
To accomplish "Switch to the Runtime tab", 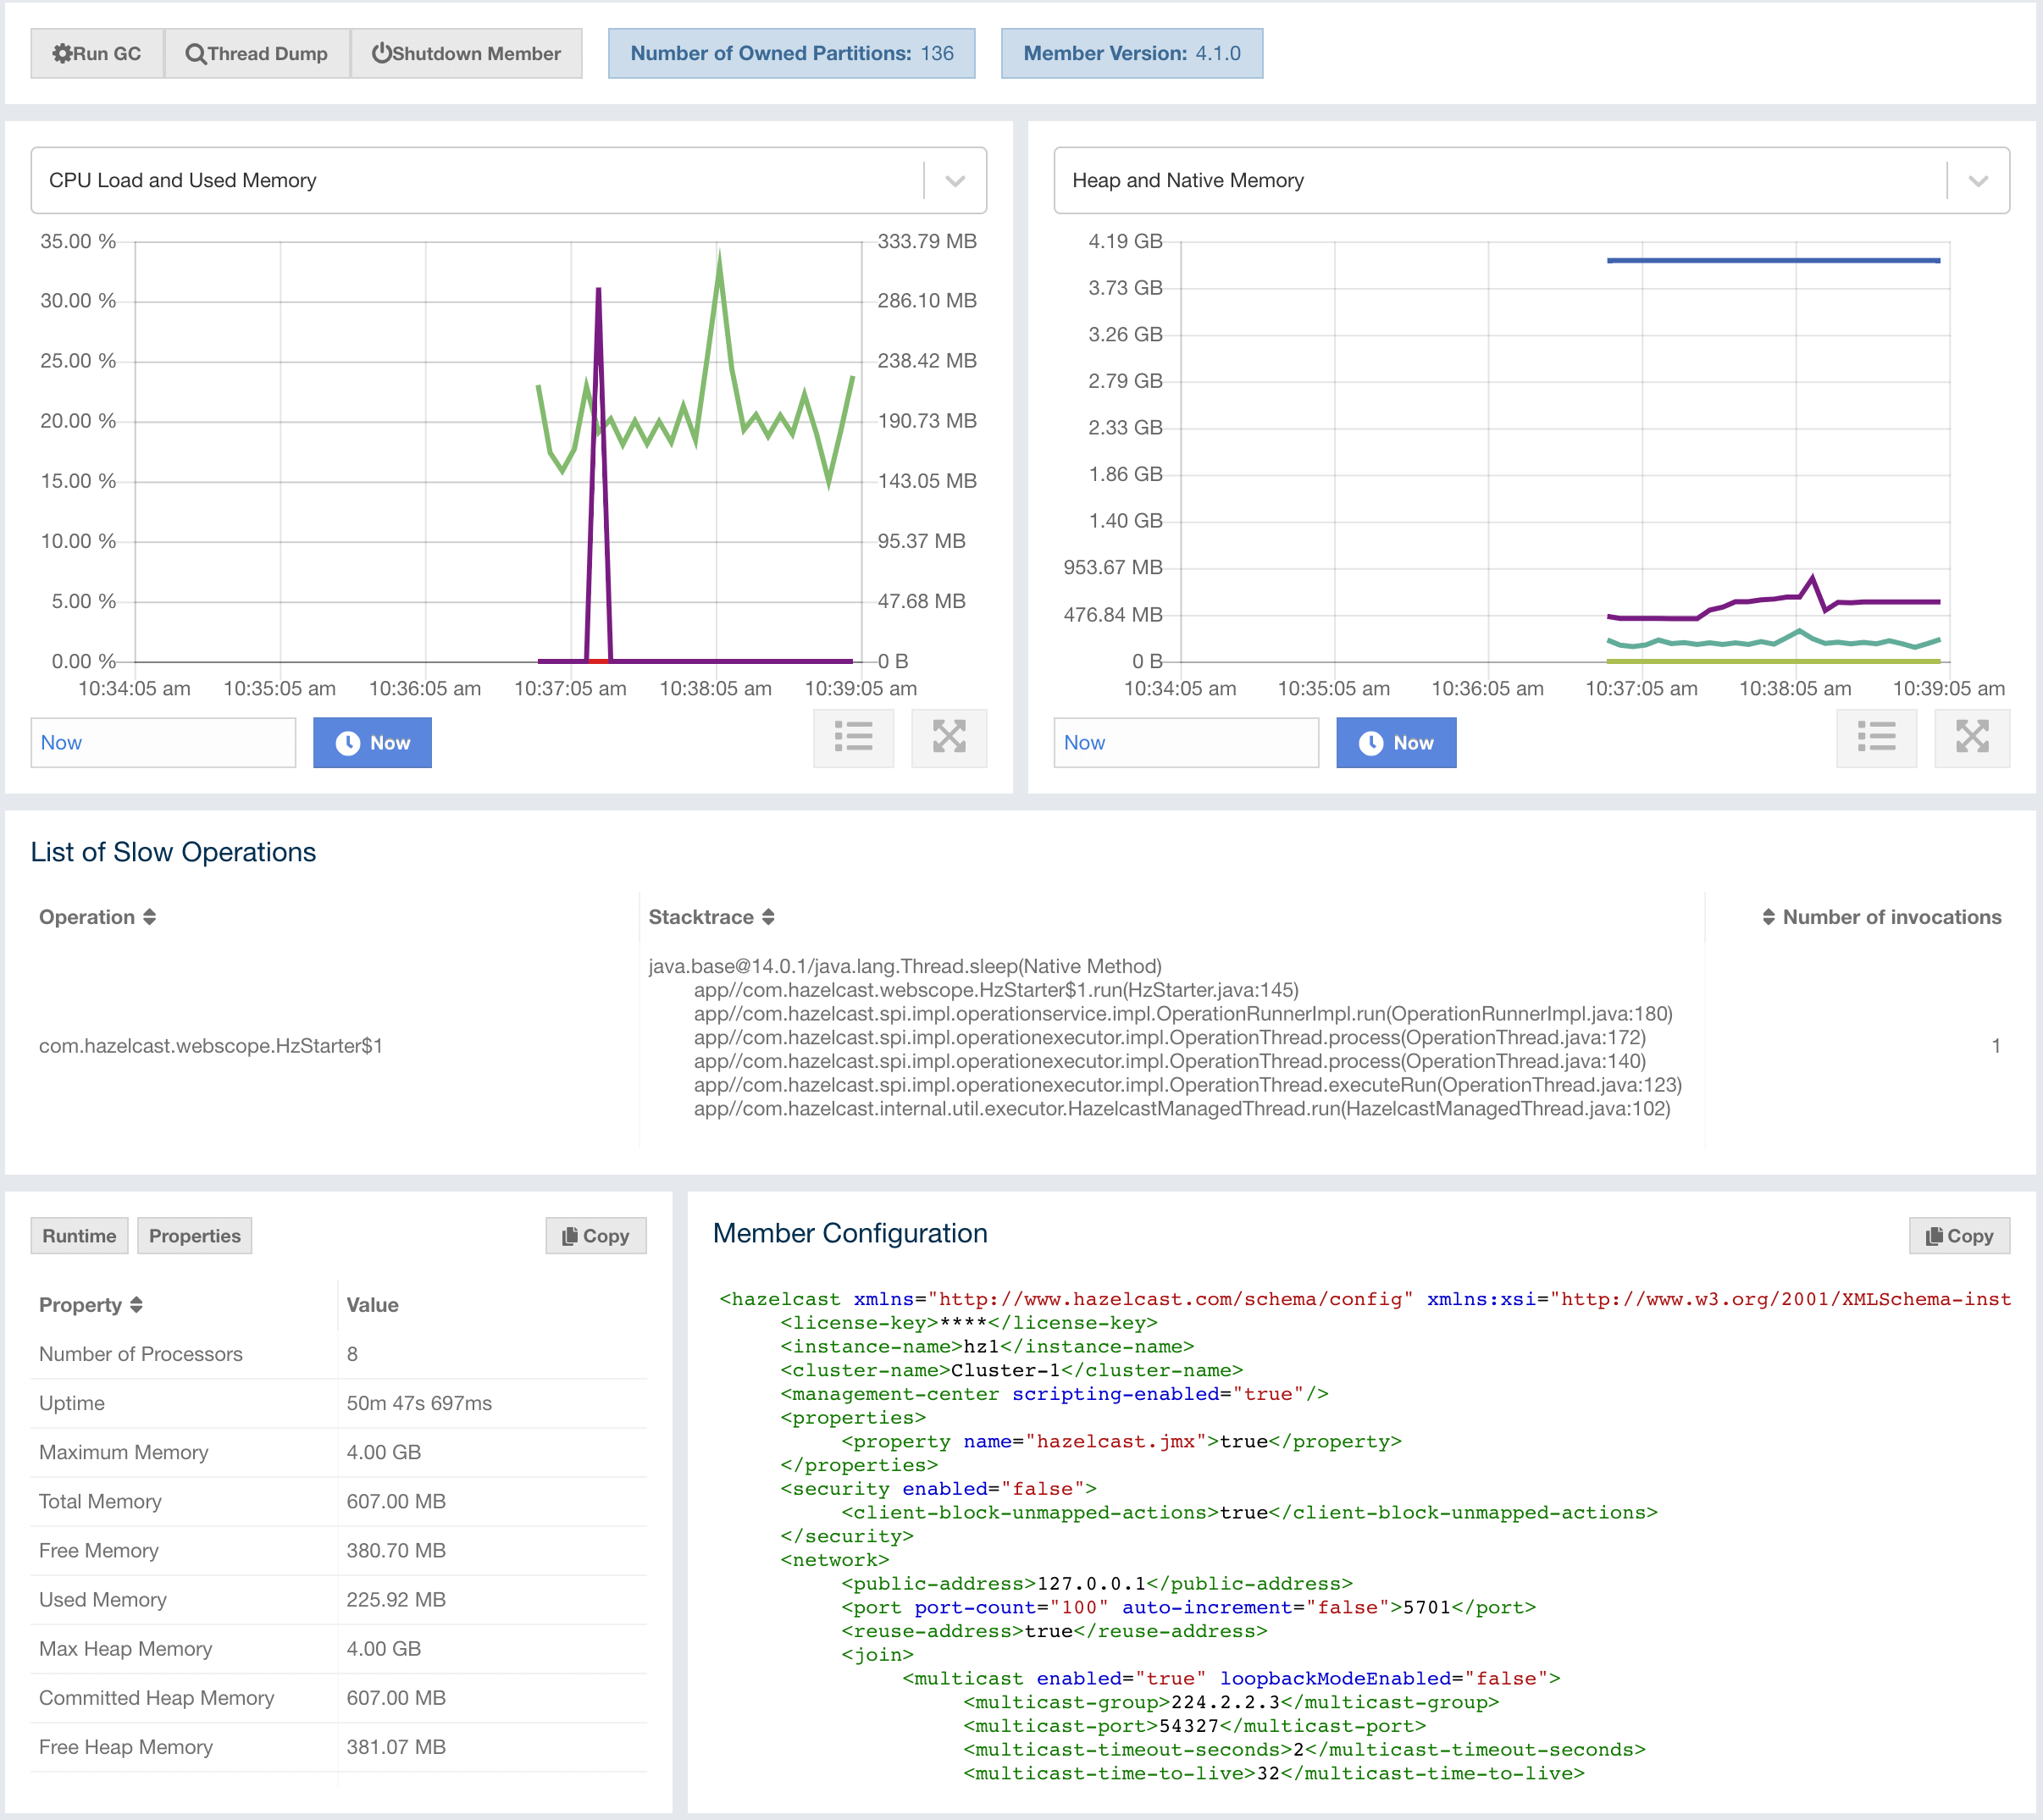I will coord(79,1236).
